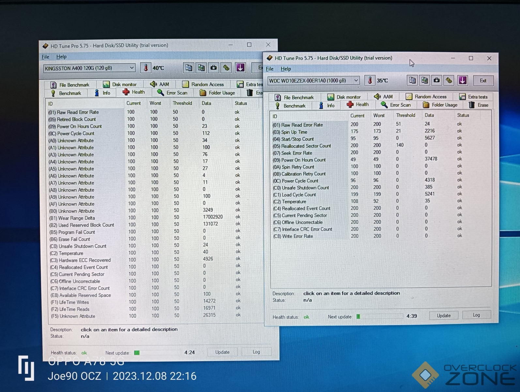Open File menu in Kingston window
This screenshot has height=392, width=520.
[x=45, y=57]
